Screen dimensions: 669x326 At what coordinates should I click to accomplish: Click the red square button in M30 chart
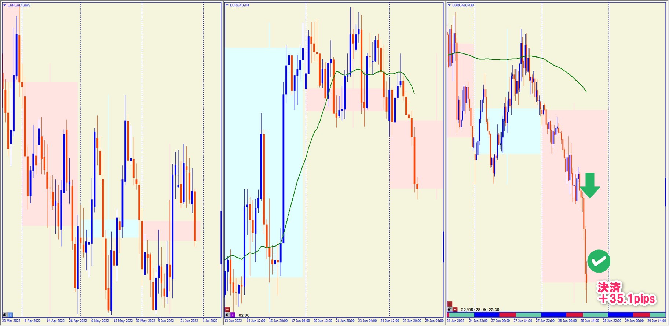[455, 310]
